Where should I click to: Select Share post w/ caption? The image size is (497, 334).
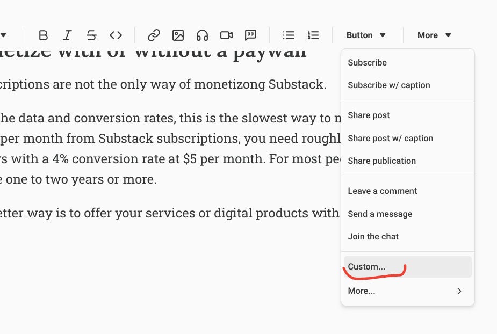pos(408,138)
